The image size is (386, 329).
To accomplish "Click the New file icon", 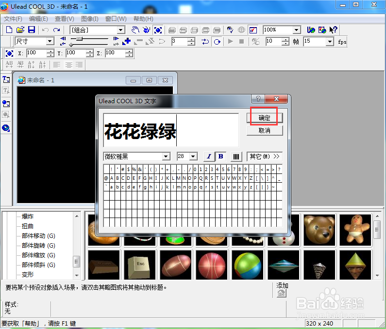I will tap(9, 30).
